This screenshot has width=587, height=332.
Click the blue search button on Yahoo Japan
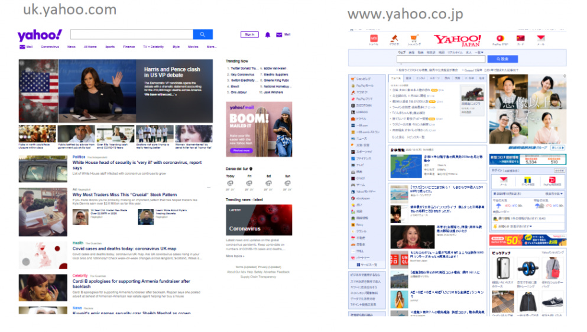point(503,59)
